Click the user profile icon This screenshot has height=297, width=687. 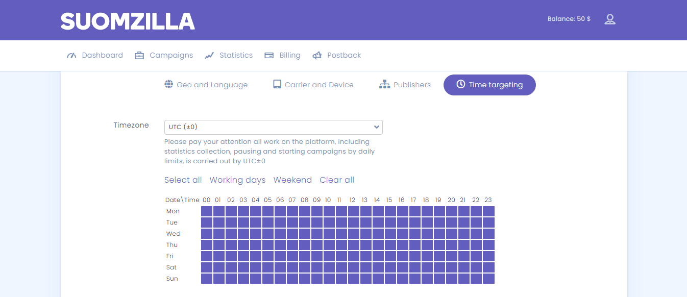click(x=609, y=19)
